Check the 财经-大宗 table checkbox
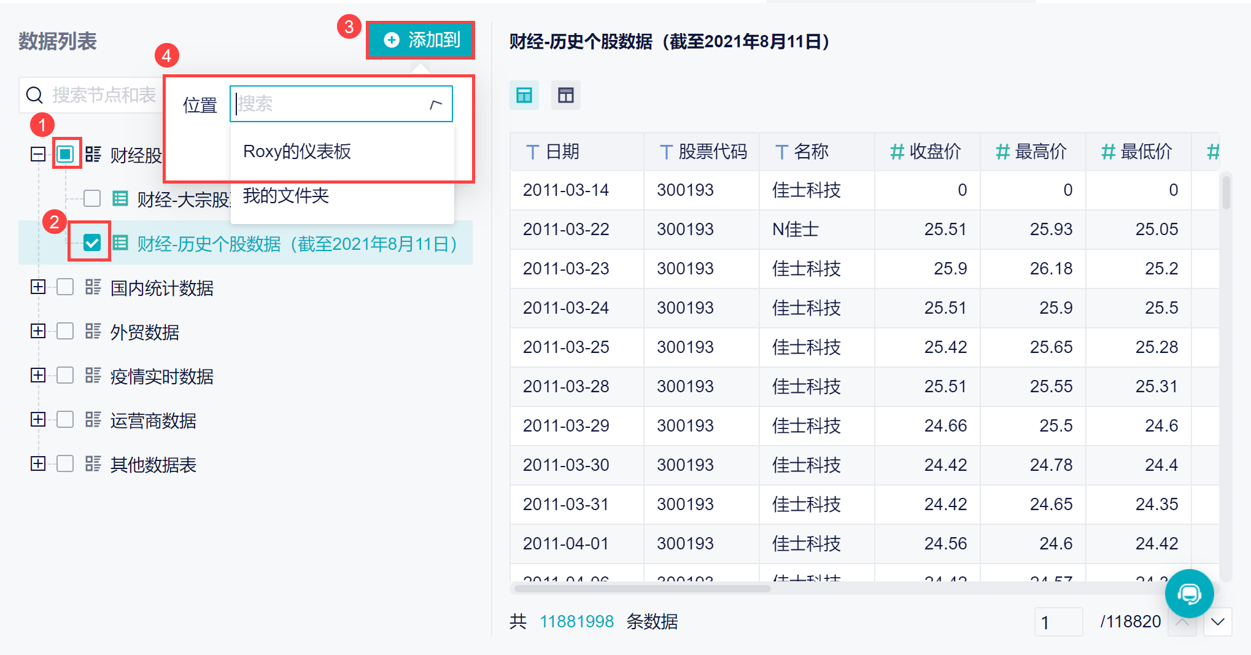Image resolution: width=1251 pixels, height=655 pixels. (92, 198)
